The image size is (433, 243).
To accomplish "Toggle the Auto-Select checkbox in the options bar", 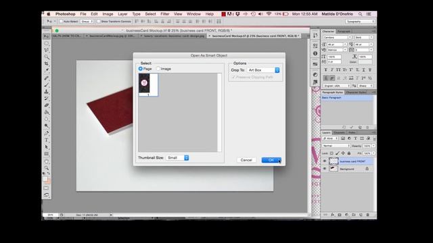I will pos(62,21).
